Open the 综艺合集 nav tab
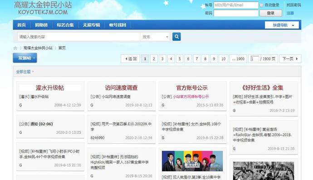313x180 pixels. pyautogui.click(x=65, y=25)
